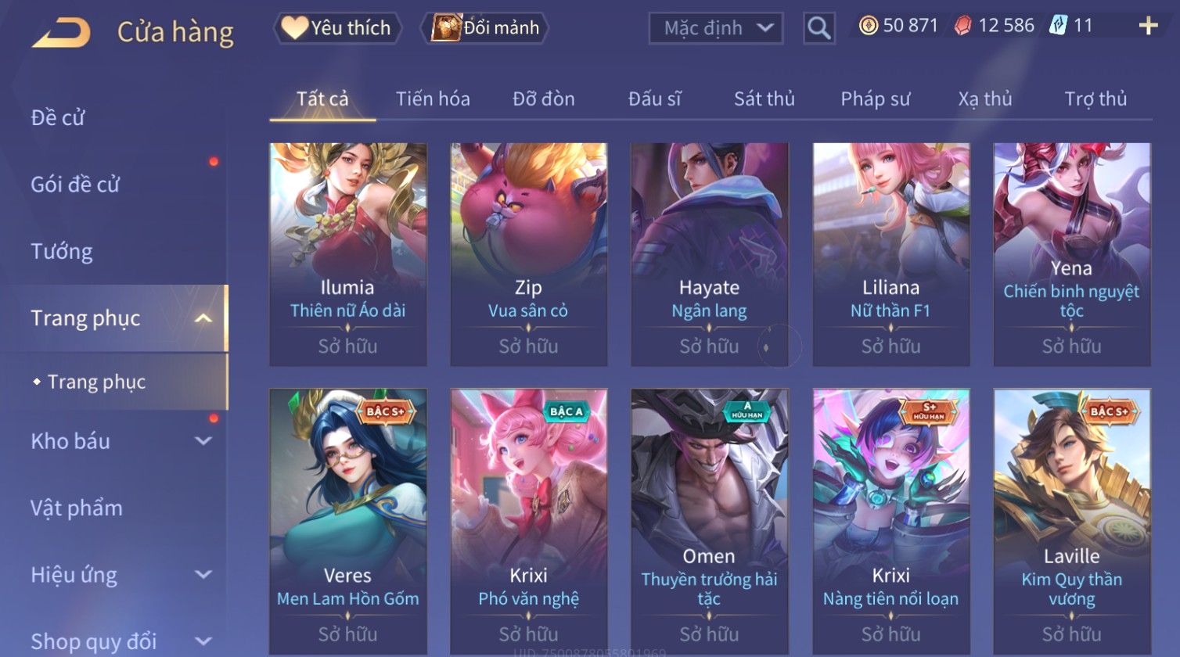1180x657 pixels.
Task: Expand the Hiệu ứng section
Action: [x=203, y=575]
